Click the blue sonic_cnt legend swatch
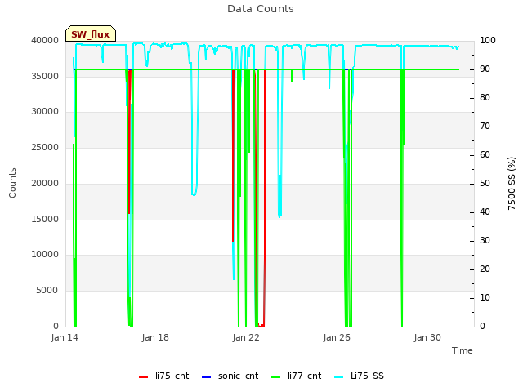This screenshot has height=392, width=523. pyautogui.click(x=207, y=377)
